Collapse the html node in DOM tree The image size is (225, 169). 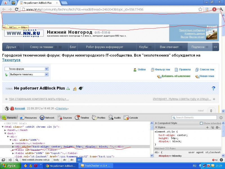point(3,127)
